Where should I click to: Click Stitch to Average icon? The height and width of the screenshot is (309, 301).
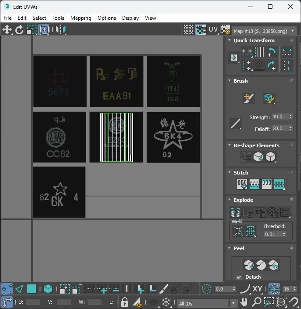coord(254,184)
